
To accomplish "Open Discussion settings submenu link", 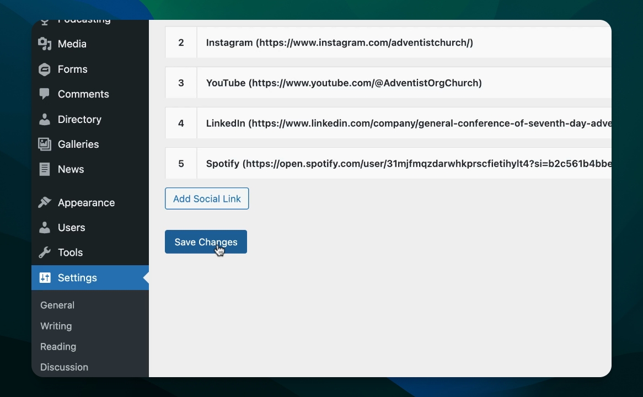I will (x=65, y=367).
